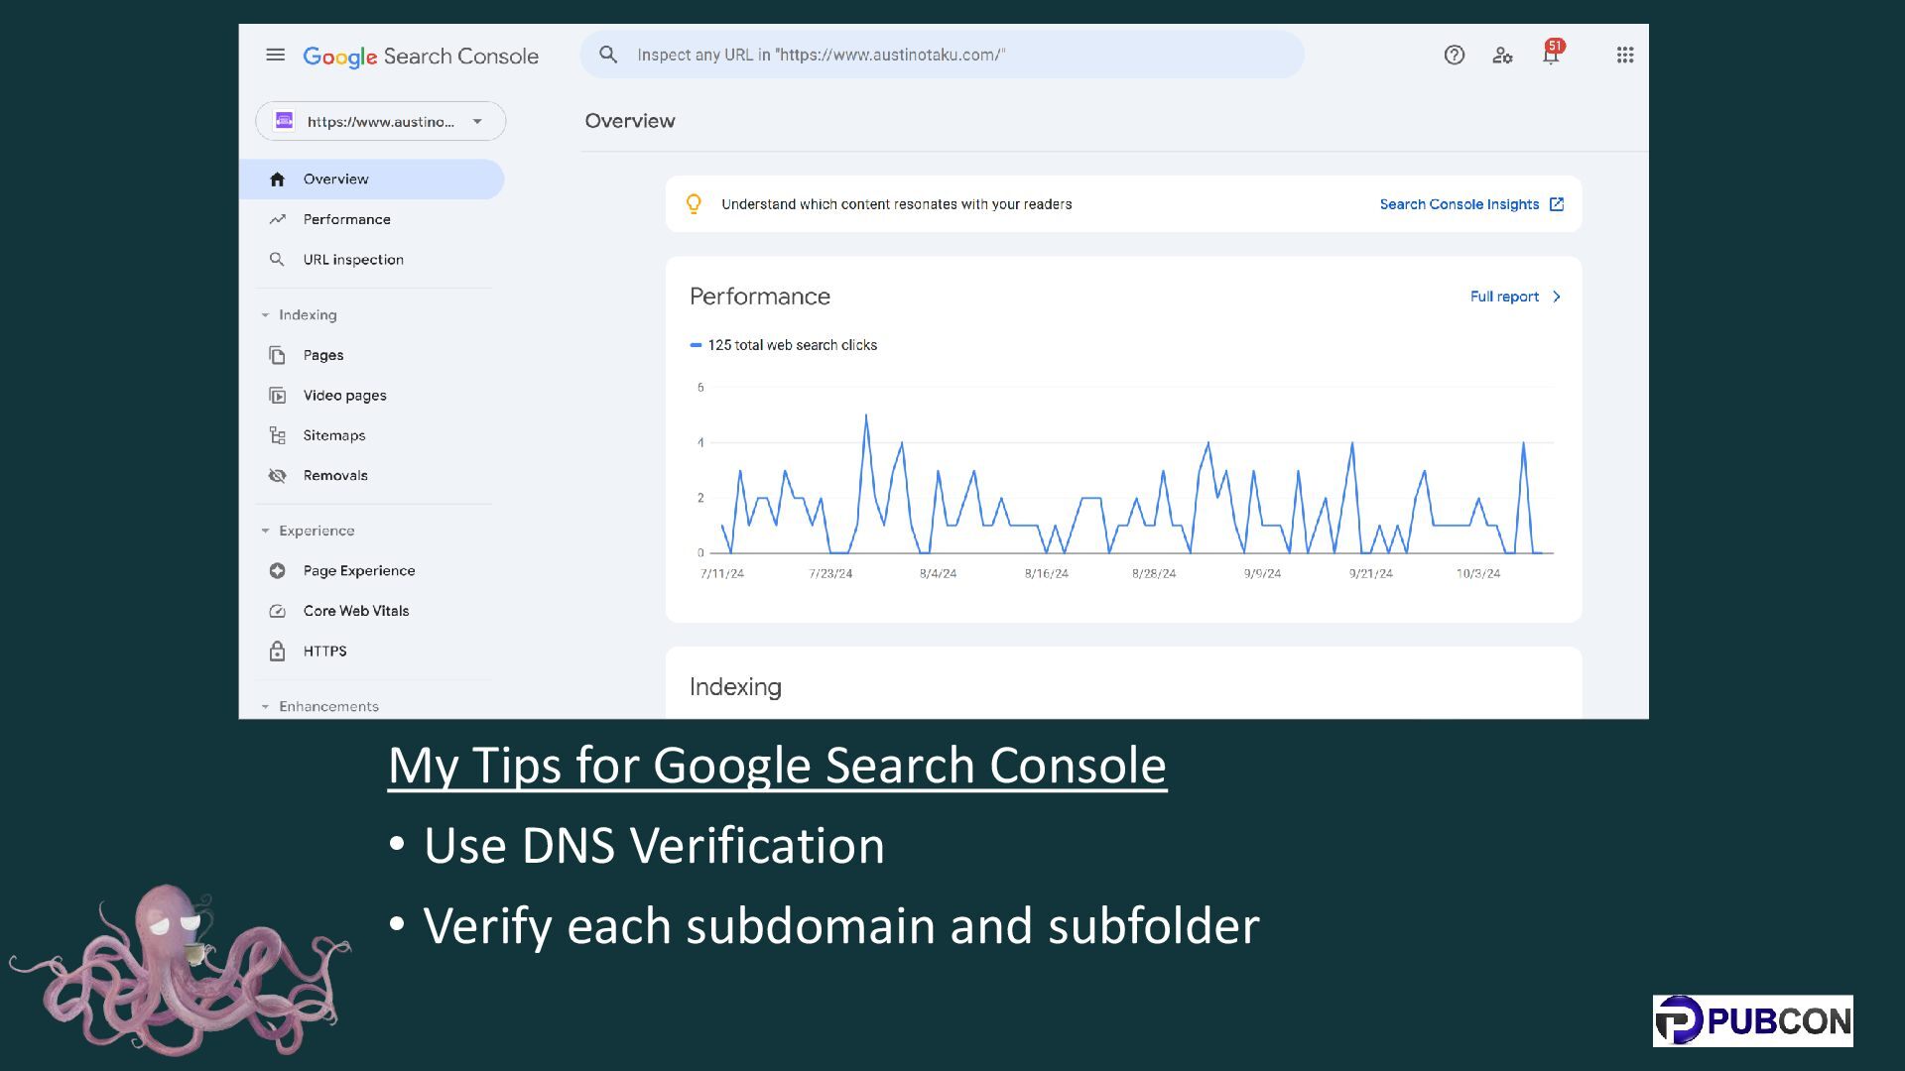Image resolution: width=1905 pixels, height=1071 pixels.
Task: Click the Removals eye-slash icon
Action: pyautogui.click(x=278, y=476)
